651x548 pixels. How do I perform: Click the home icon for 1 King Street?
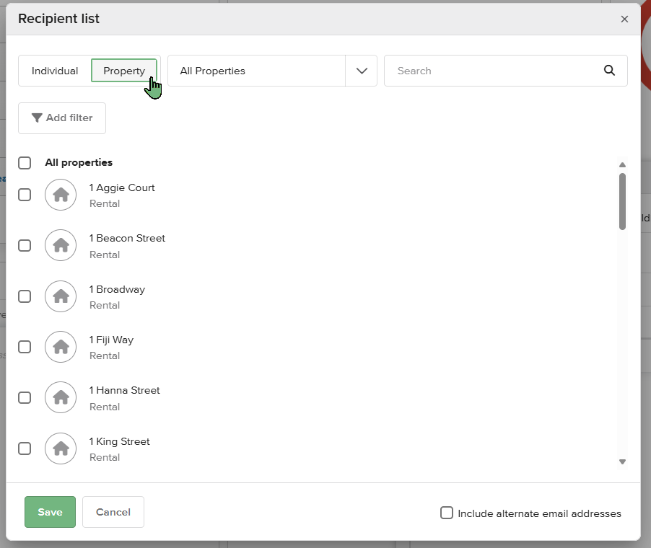point(60,448)
